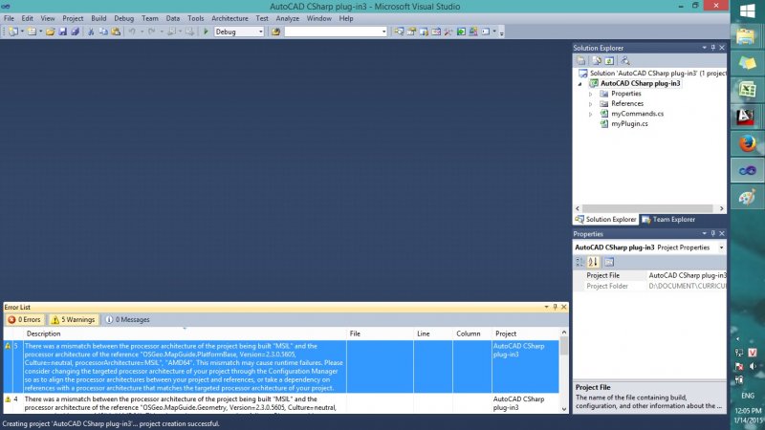Click the Save All icon
This screenshot has width=765, height=430.
[x=75, y=32]
